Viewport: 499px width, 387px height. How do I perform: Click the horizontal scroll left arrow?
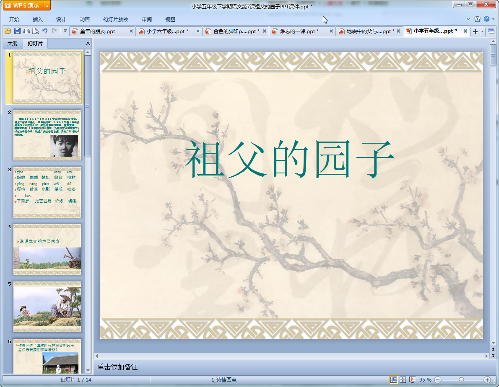97,356
